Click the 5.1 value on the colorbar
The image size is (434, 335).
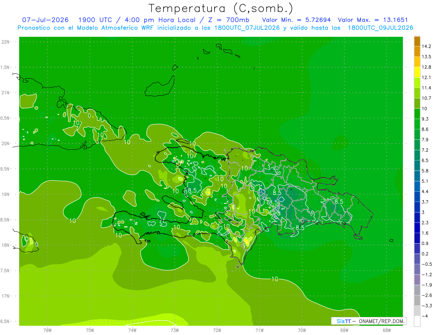[x=425, y=181]
